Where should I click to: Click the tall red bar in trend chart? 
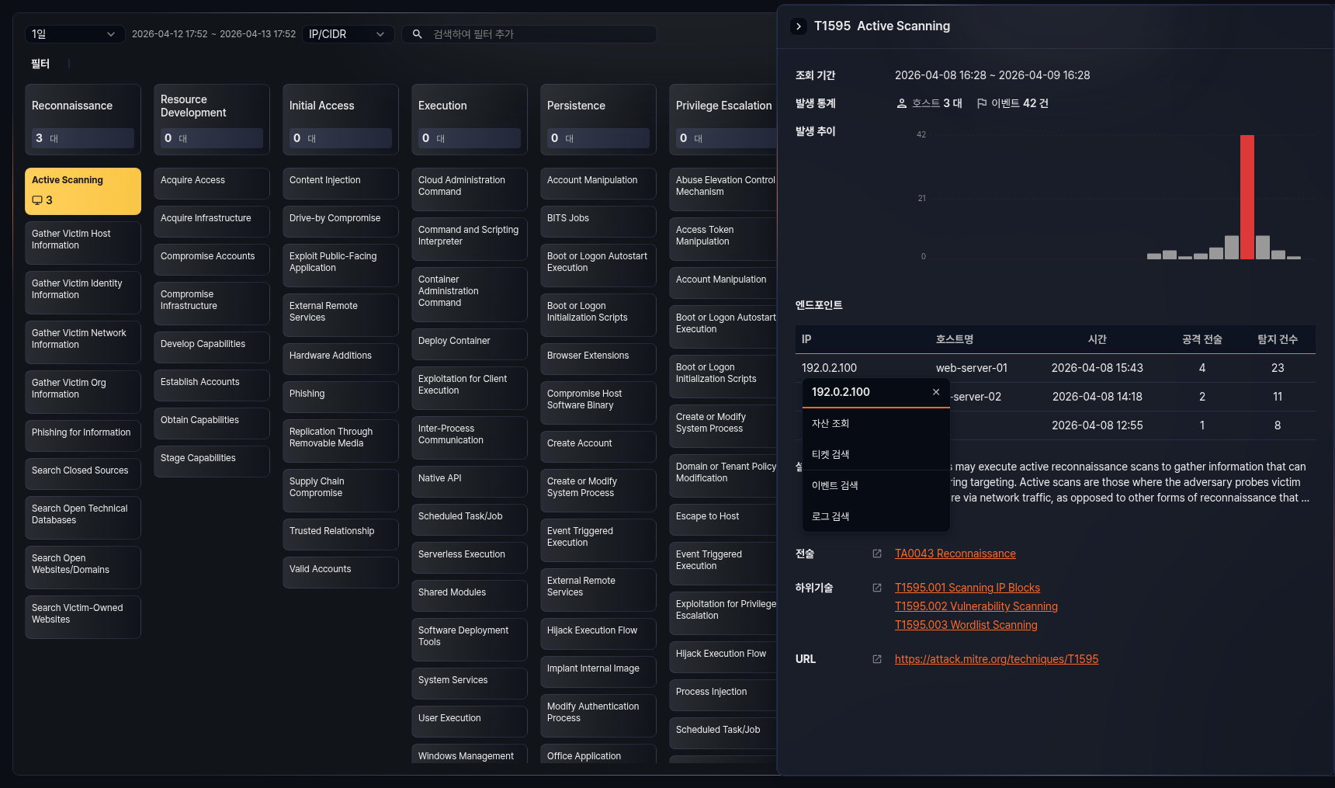click(x=1247, y=196)
